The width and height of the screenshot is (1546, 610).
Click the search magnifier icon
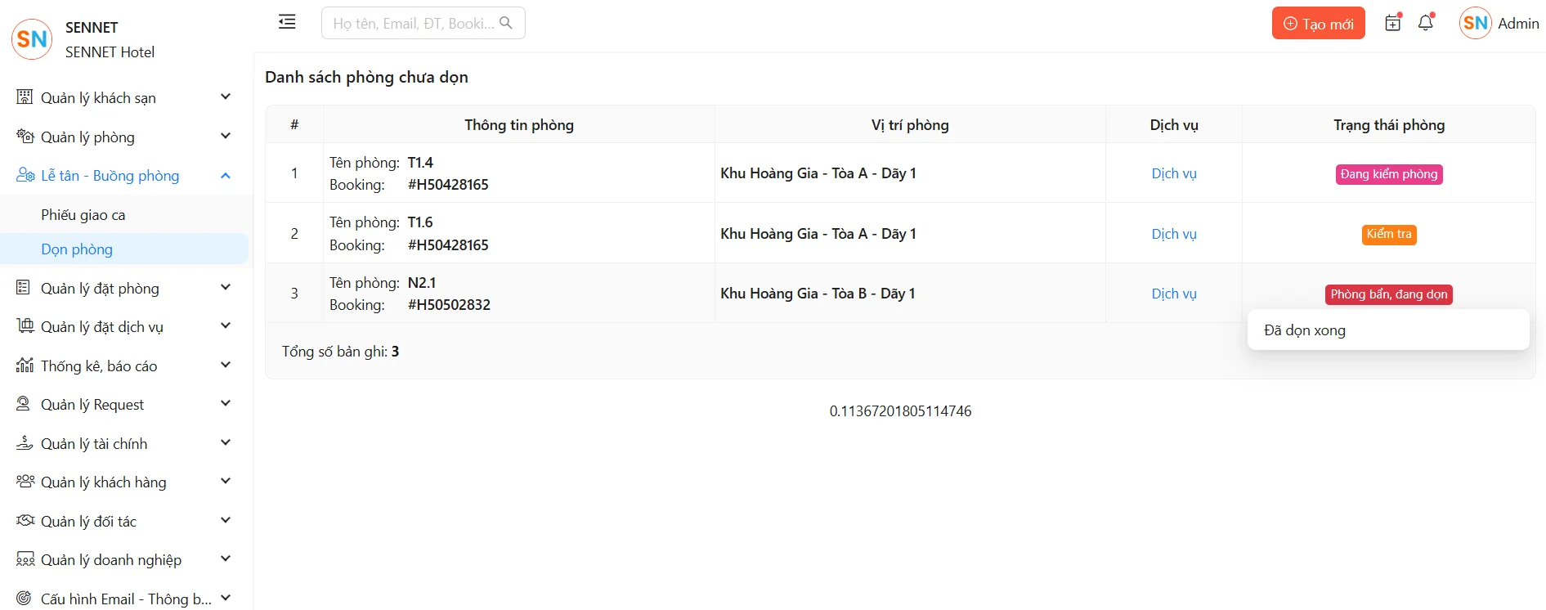click(x=506, y=23)
